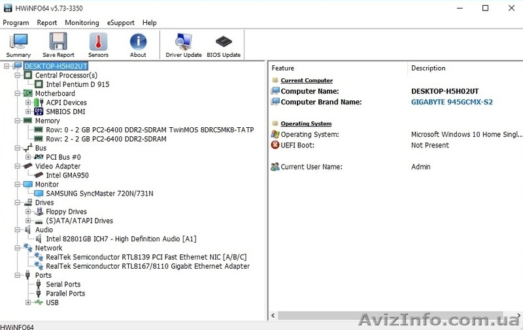
Task: Select Intel GMA950 video adapter
Action: (x=67, y=175)
